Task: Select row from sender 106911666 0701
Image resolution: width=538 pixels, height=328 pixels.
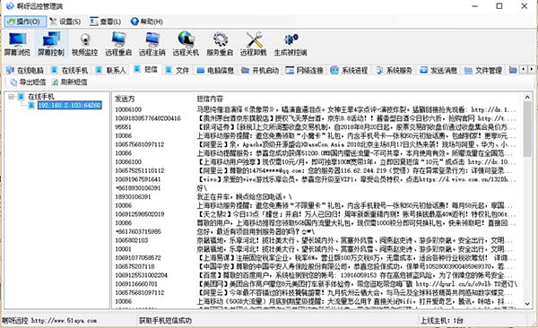Action: click(315, 284)
